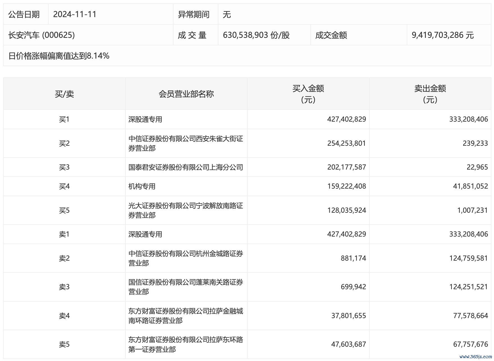Click the 日价格涨幅偏离值达到8.14% text

click(x=59, y=56)
